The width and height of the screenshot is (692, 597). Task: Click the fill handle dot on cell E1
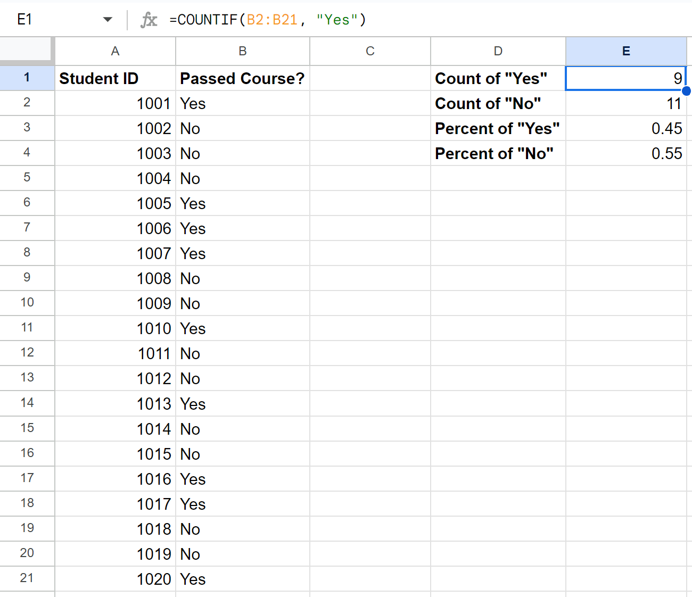click(686, 90)
